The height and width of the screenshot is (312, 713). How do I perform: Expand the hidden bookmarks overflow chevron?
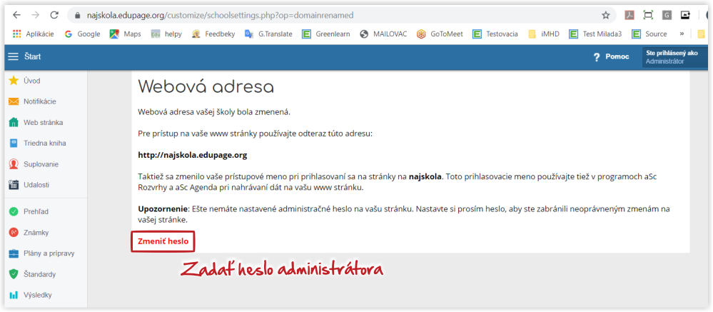(x=682, y=33)
